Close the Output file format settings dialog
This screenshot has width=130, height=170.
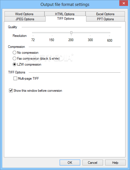point(124,3)
